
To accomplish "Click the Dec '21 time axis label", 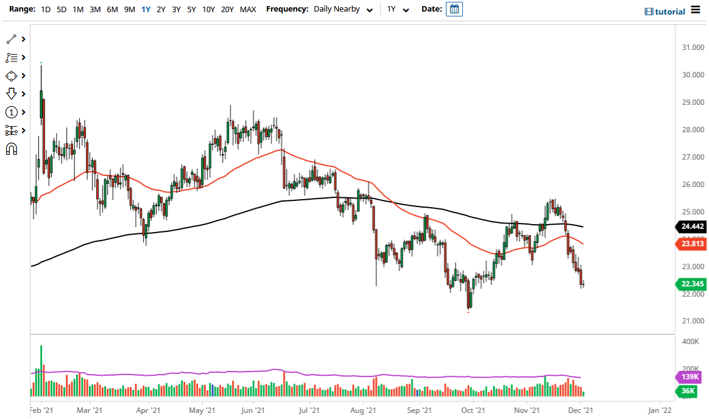I will pos(580,410).
